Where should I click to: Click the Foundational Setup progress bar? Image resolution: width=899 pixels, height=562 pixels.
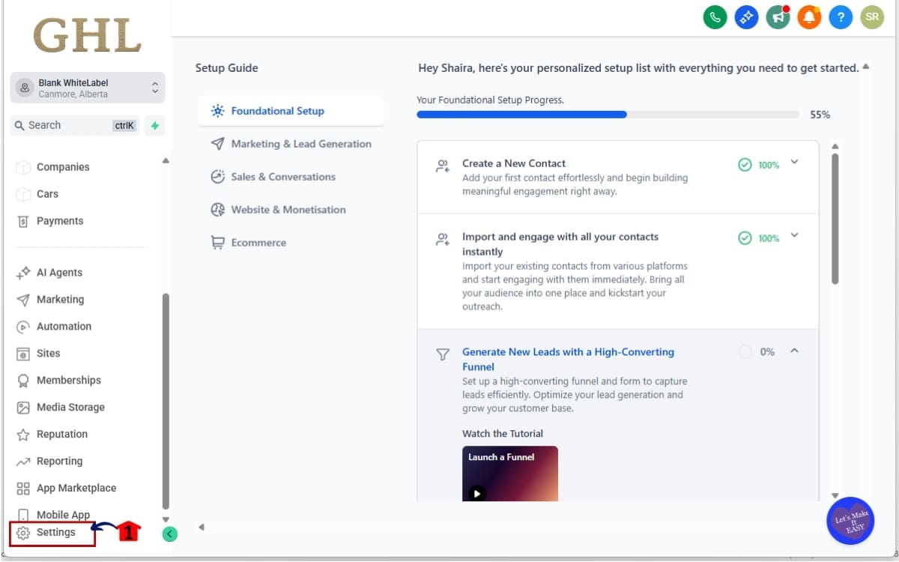(608, 115)
